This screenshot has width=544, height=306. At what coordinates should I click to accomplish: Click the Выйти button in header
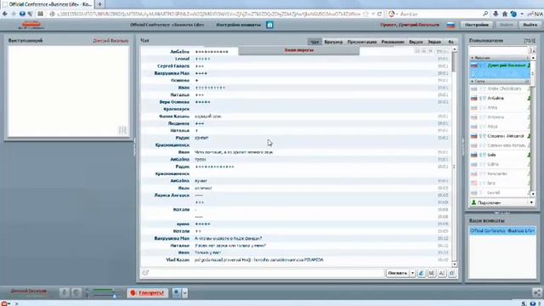(x=530, y=25)
